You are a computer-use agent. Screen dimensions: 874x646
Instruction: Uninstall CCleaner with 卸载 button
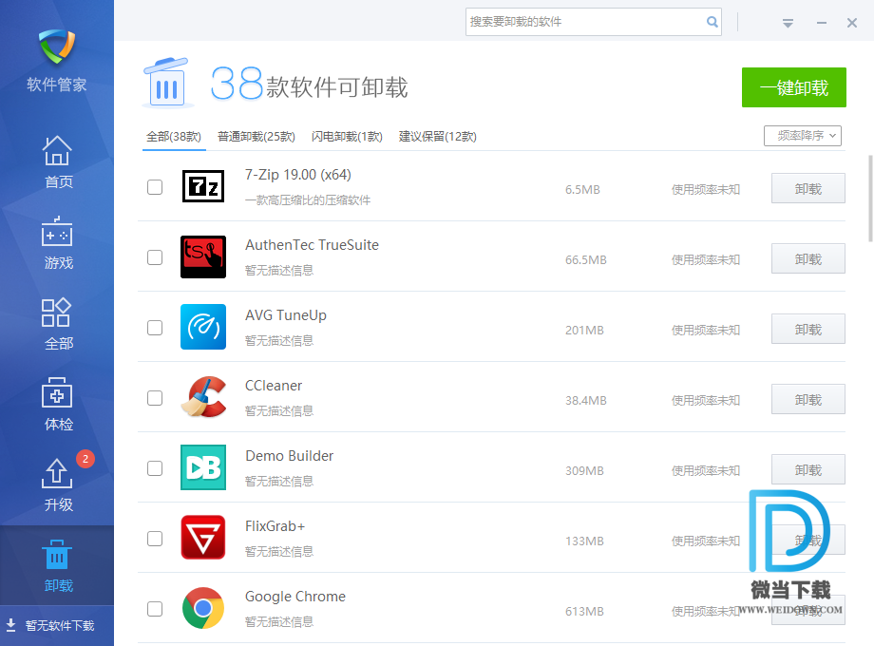(808, 399)
